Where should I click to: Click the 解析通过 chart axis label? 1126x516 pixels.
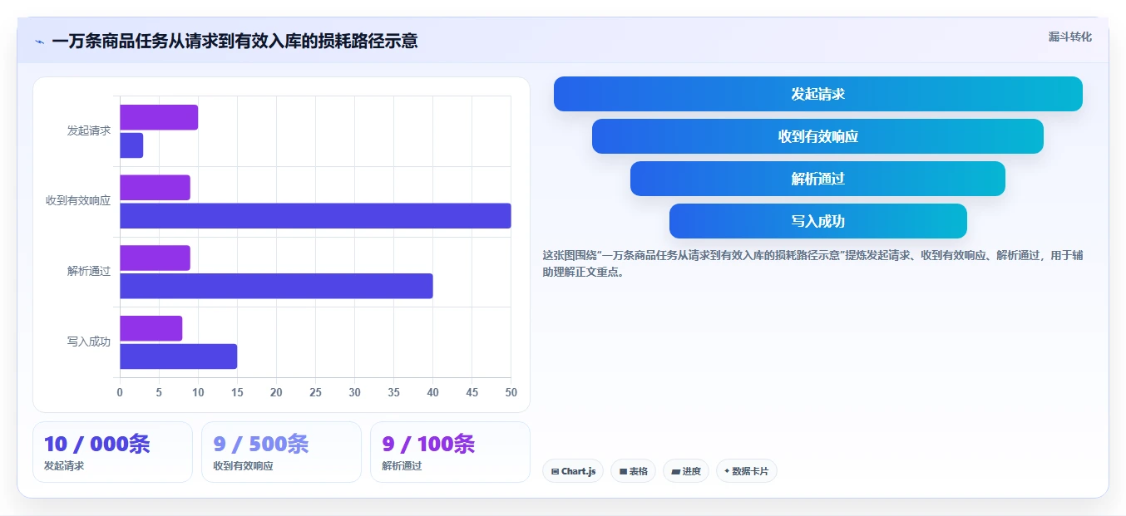pyautogui.click(x=89, y=272)
